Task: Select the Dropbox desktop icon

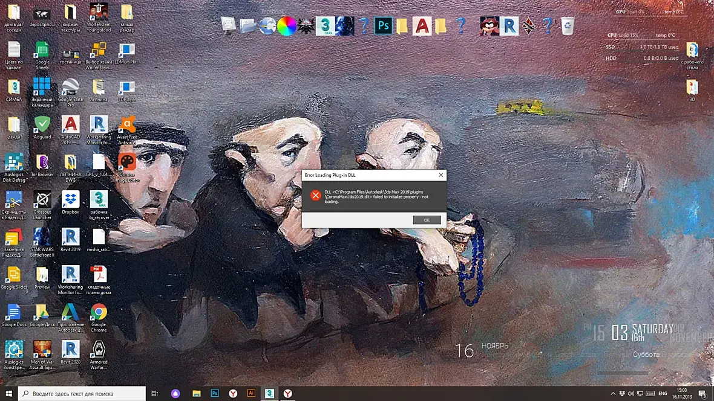Action: click(x=71, y=202)
